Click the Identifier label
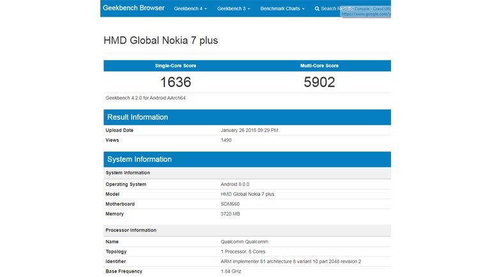492x277 pixels. click(116, 261)
